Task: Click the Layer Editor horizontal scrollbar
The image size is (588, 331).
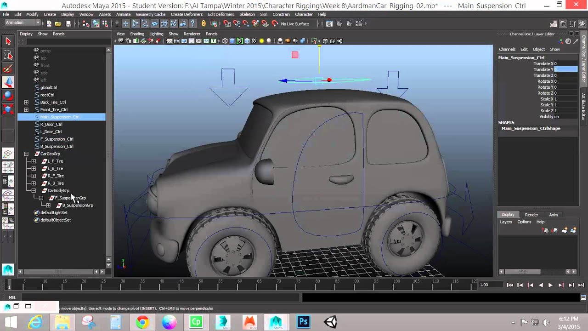Action: pos(524,272)
